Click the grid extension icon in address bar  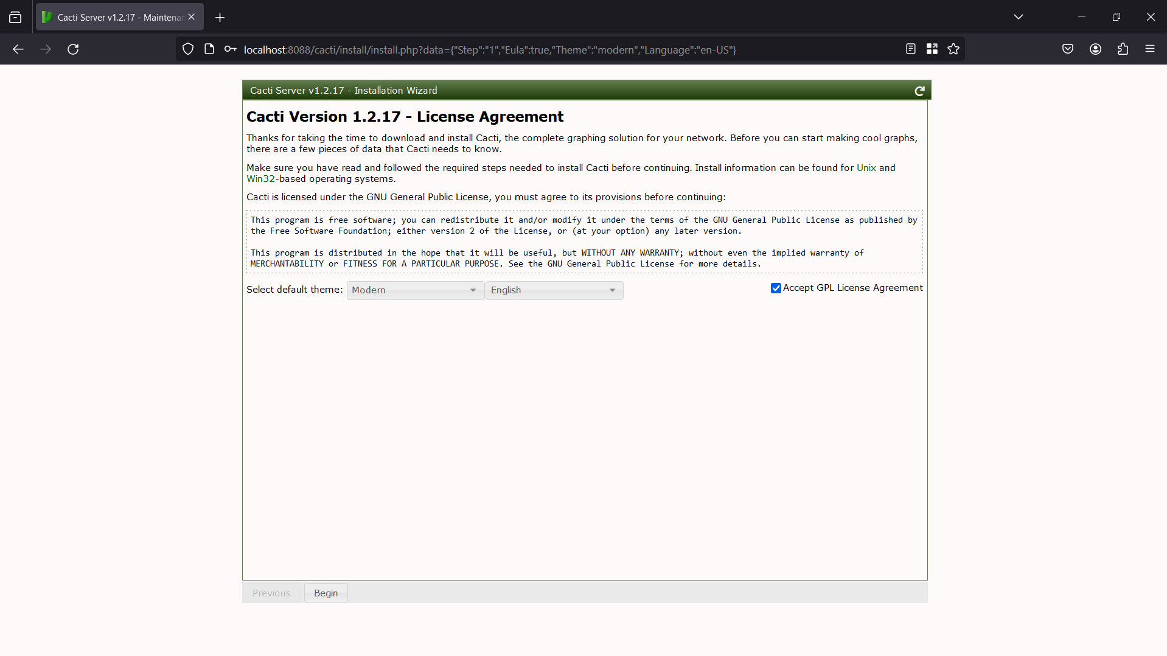pos(932,49)
